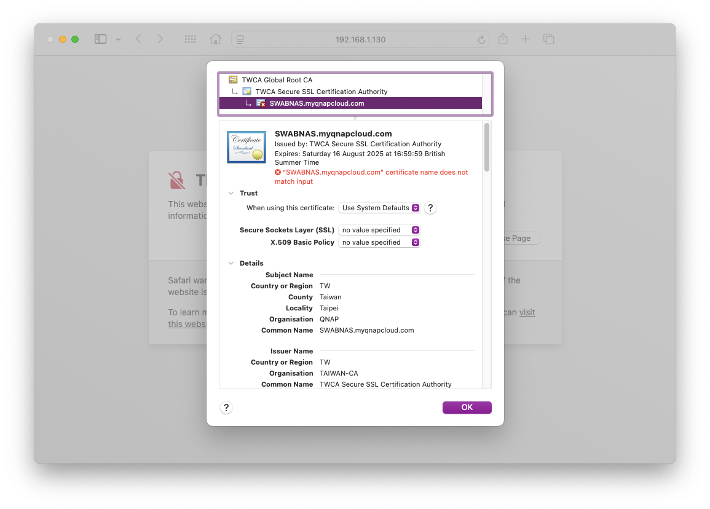Click the County value Taiwan
This screenshot has height=509, width=710.
click(x=331, y=297)
